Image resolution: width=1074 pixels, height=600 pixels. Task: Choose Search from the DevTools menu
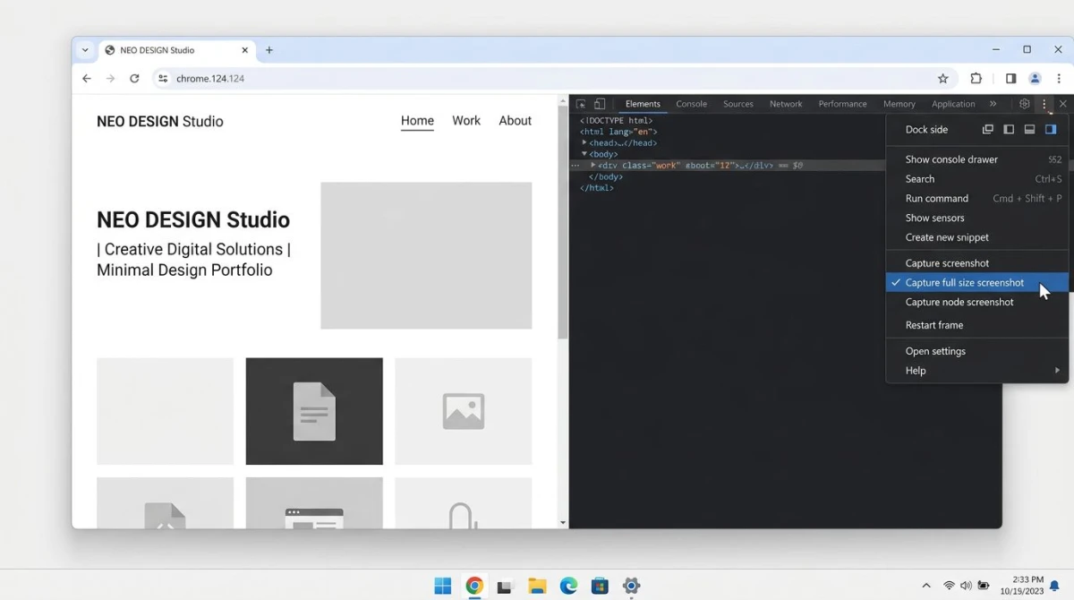[977, 179]
